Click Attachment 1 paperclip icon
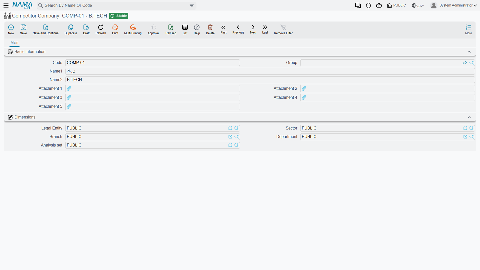The height and width of the screenshot is (270, 480). tap(69, 88)
